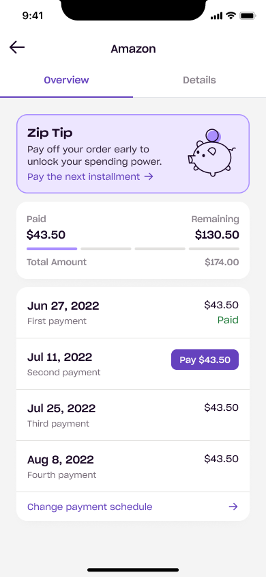Tap the back arrow icon
266x577 pixels.
click(x=17, y=47)
